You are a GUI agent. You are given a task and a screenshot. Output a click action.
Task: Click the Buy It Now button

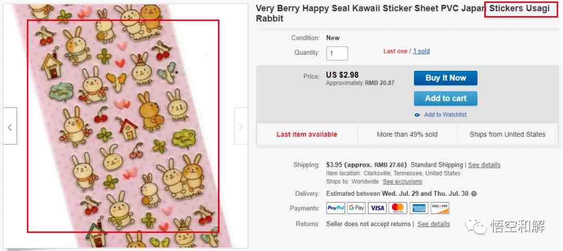[x=446, y=78]
